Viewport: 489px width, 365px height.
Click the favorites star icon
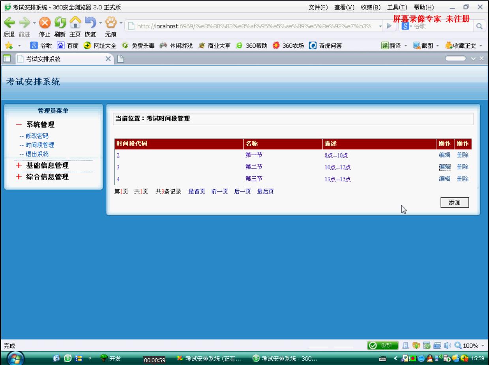point(8,46)
